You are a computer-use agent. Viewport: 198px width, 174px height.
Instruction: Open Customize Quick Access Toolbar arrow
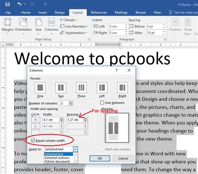[45, 4]
